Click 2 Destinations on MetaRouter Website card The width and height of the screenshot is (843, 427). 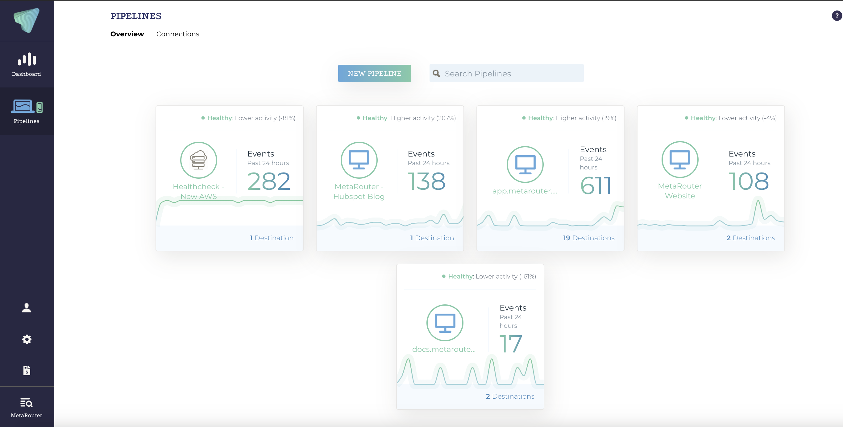[750, 238]
